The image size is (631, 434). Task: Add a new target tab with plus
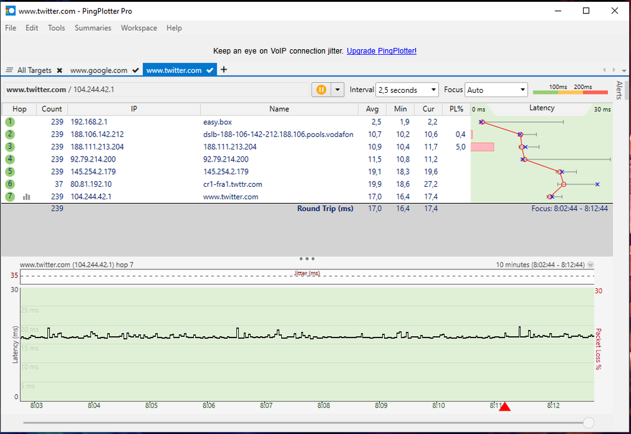point(224,69)
